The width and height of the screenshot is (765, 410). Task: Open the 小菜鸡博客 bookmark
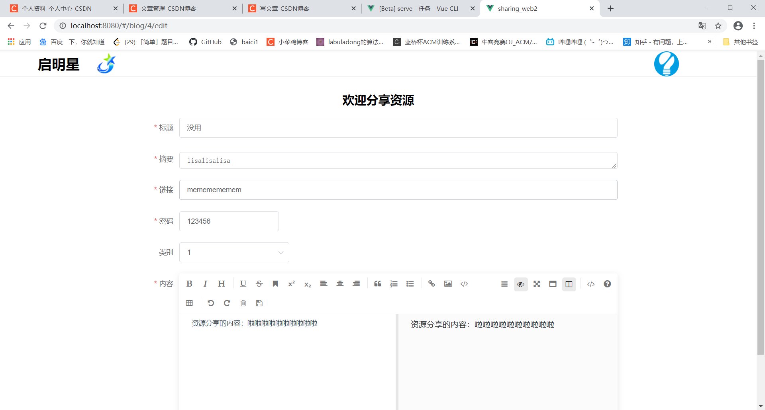pyautogui.click(x=288, y=42)
